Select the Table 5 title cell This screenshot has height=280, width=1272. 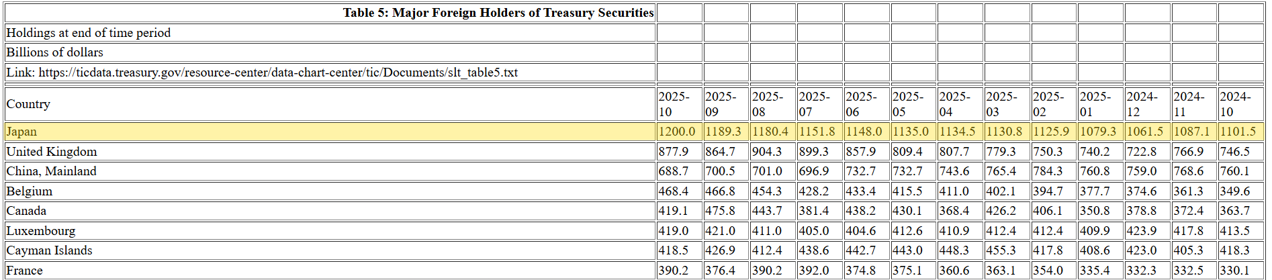[498, 13]
